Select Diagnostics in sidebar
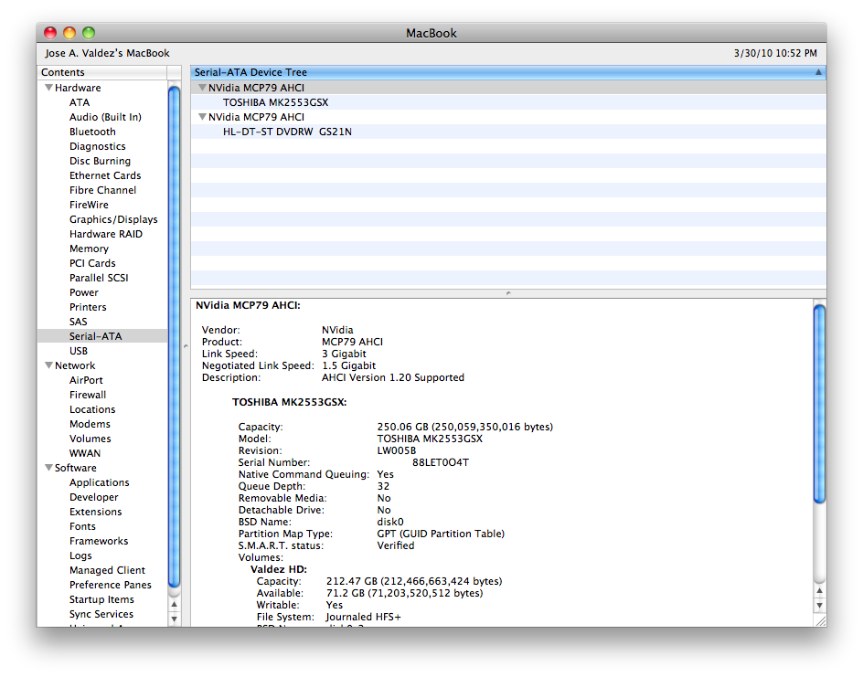The image size is (863, 677). click(98, 146)
